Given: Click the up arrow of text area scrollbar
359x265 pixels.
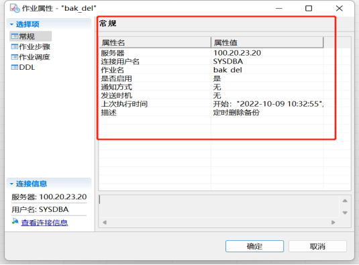Looking at the screenshot, I should pyautogui.click(x=345, y=201).
